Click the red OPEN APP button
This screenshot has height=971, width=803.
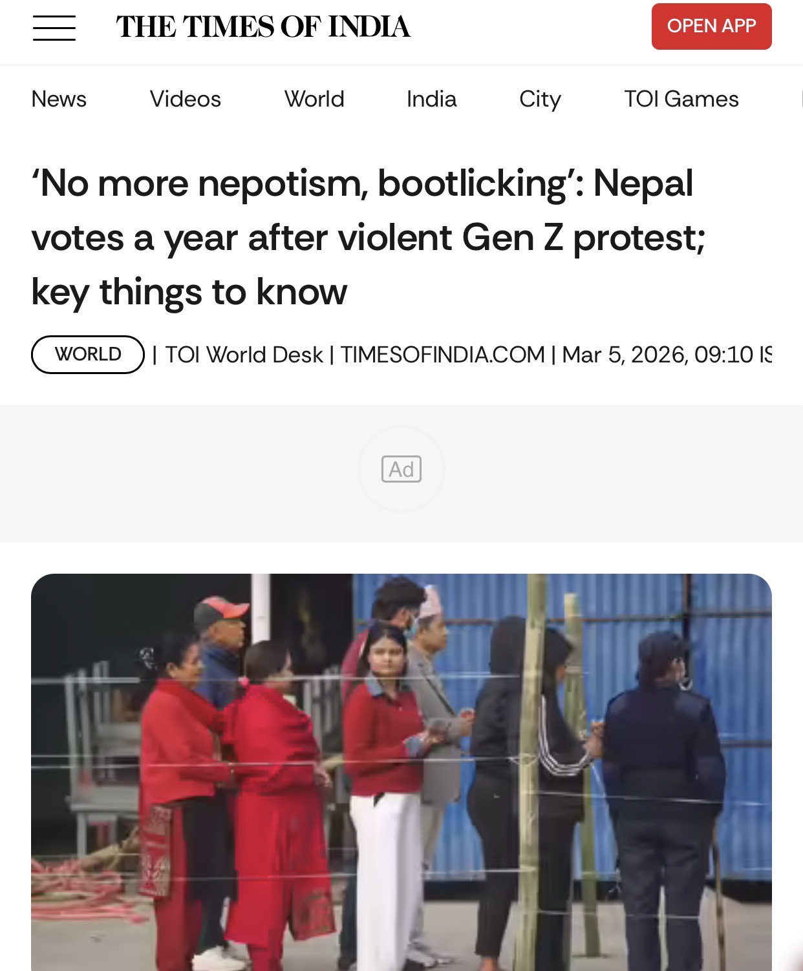pyautogui.click(x=711, y=26)
